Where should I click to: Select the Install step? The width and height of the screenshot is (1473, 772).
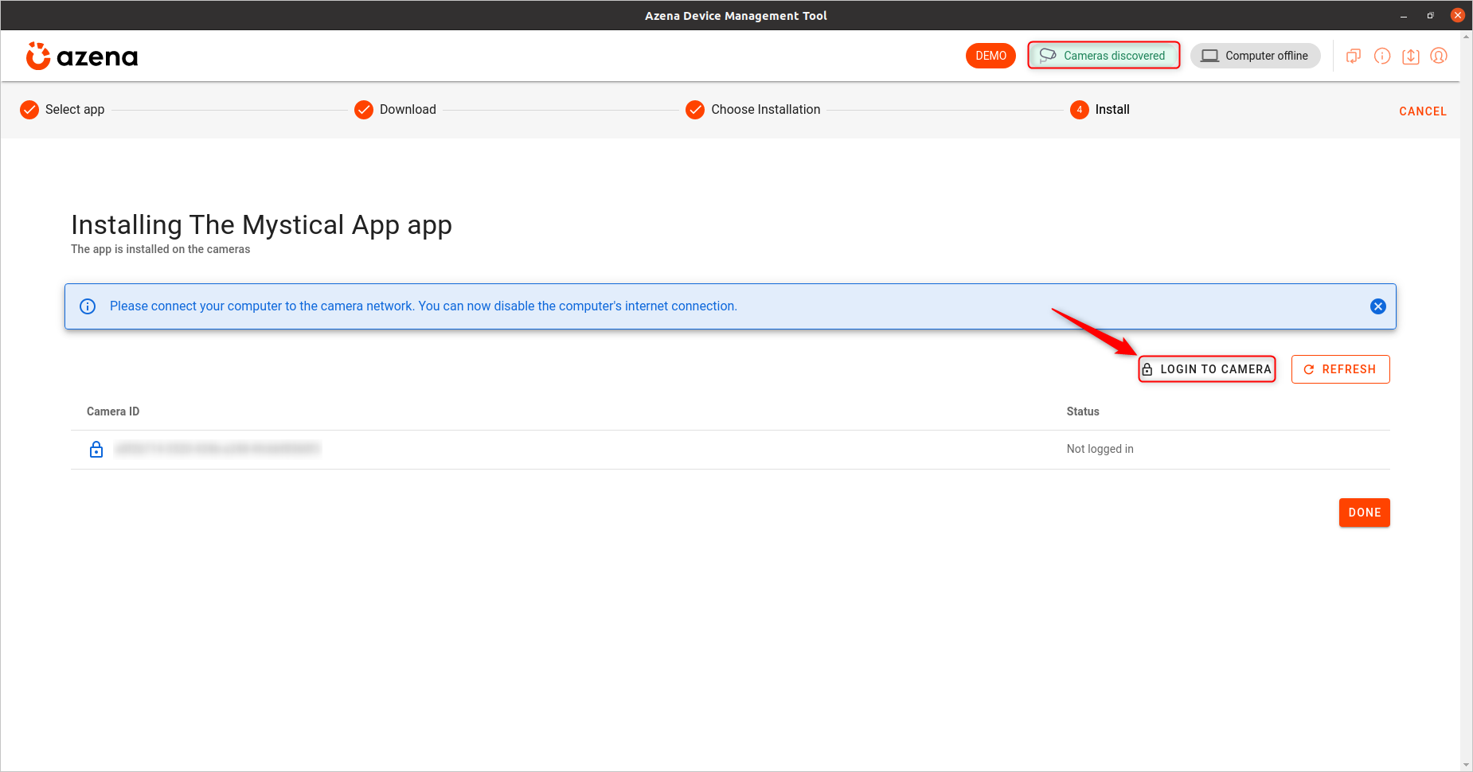pos(1100,110)
